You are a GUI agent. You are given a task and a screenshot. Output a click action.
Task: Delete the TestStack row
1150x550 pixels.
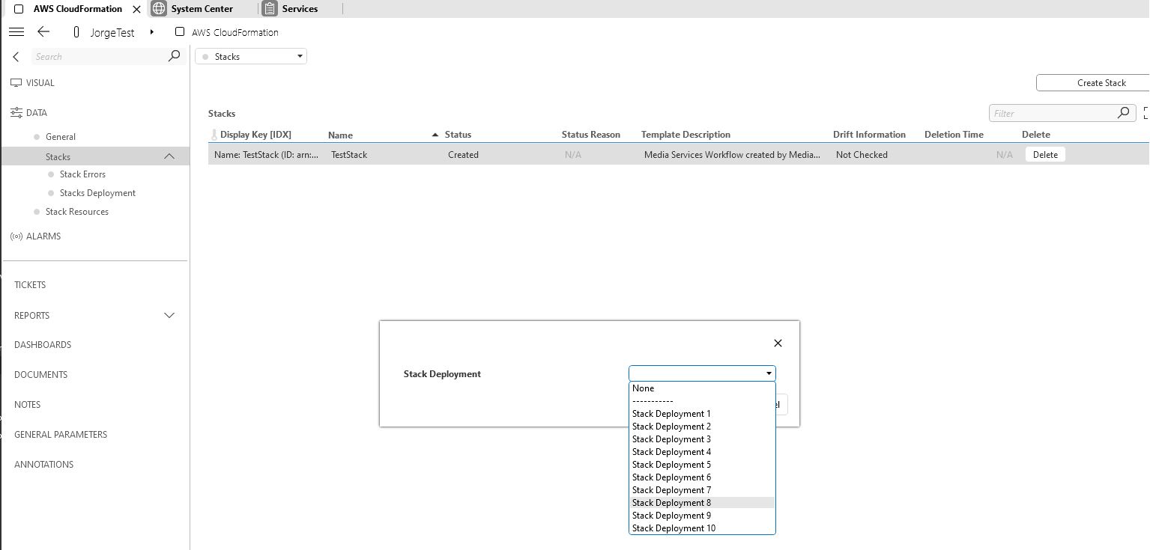coord(1045,155)
